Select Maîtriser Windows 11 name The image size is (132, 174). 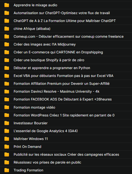pos(31,139)
